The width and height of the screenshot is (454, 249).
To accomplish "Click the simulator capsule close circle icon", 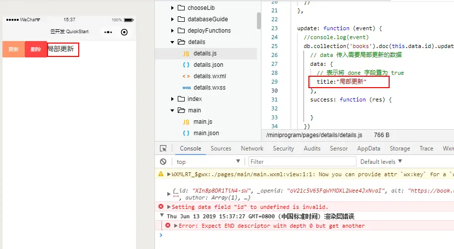I will (x=124, y=32).
